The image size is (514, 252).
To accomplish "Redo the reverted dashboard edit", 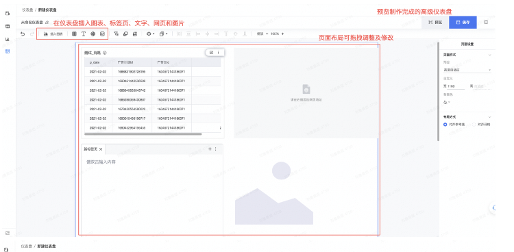I will (32, 34).
